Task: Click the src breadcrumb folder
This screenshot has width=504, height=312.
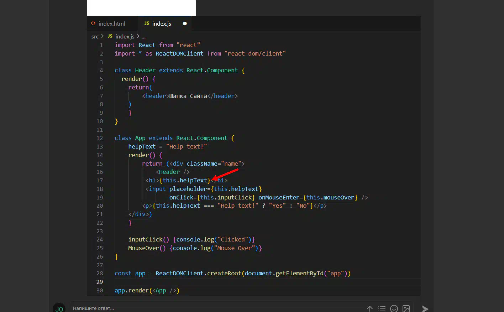Action: tap(95, 36)
